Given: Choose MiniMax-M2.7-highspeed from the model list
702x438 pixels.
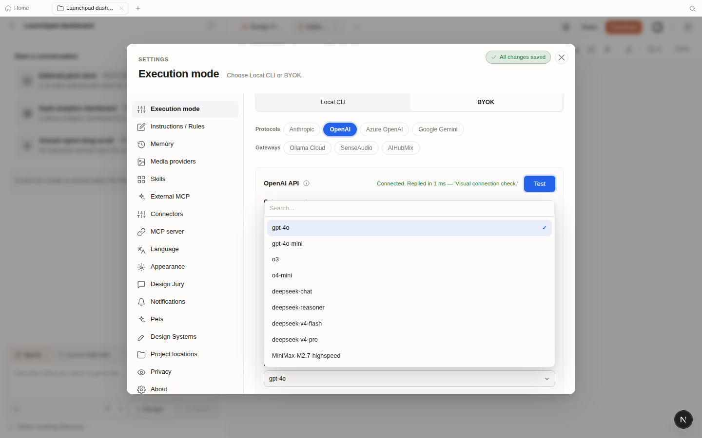Looking at the screenshot, I should click(409, 356).
